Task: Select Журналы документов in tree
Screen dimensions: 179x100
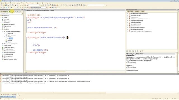Action: 9,24
